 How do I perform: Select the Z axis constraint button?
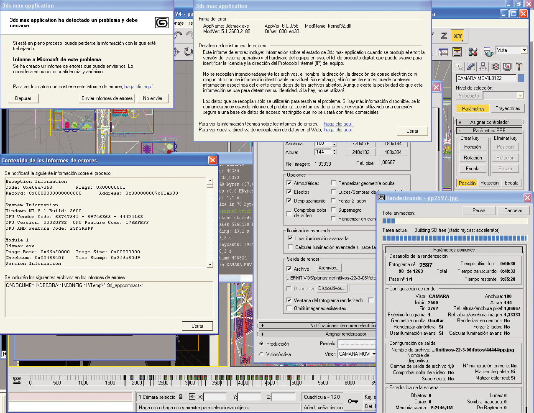[x=444, y=36]
